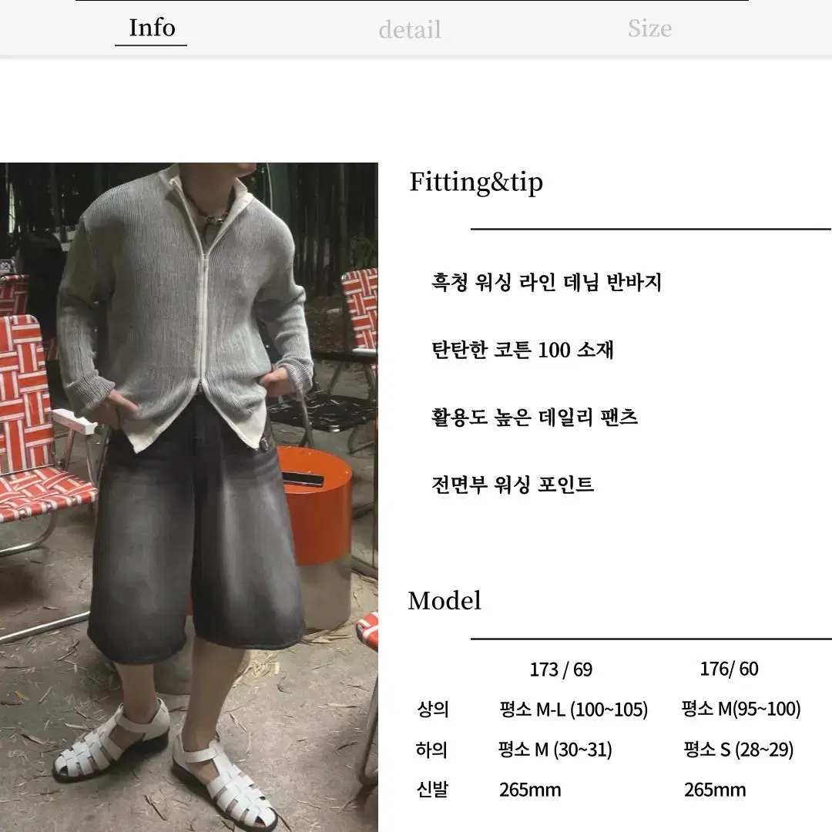This screenshot has height=832, width=832.
Task: Click the 176/ 60 model column header
Action: point(729,669)
